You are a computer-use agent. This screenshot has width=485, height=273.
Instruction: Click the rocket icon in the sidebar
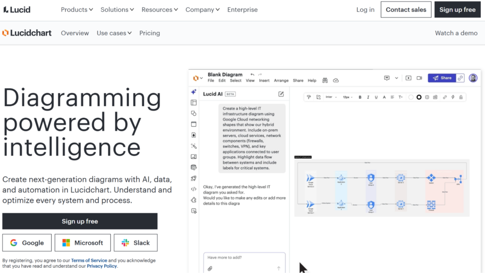[x=194, y=178]
